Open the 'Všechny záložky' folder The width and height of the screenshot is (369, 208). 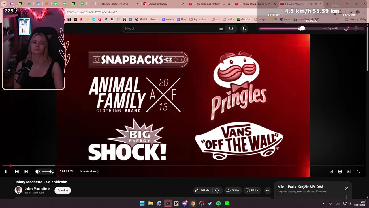(x=356, y=19)
